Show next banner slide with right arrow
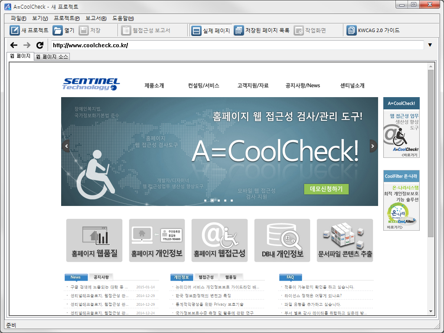The width and height of the screenshot is (444, 333). (x=373, y=146)
